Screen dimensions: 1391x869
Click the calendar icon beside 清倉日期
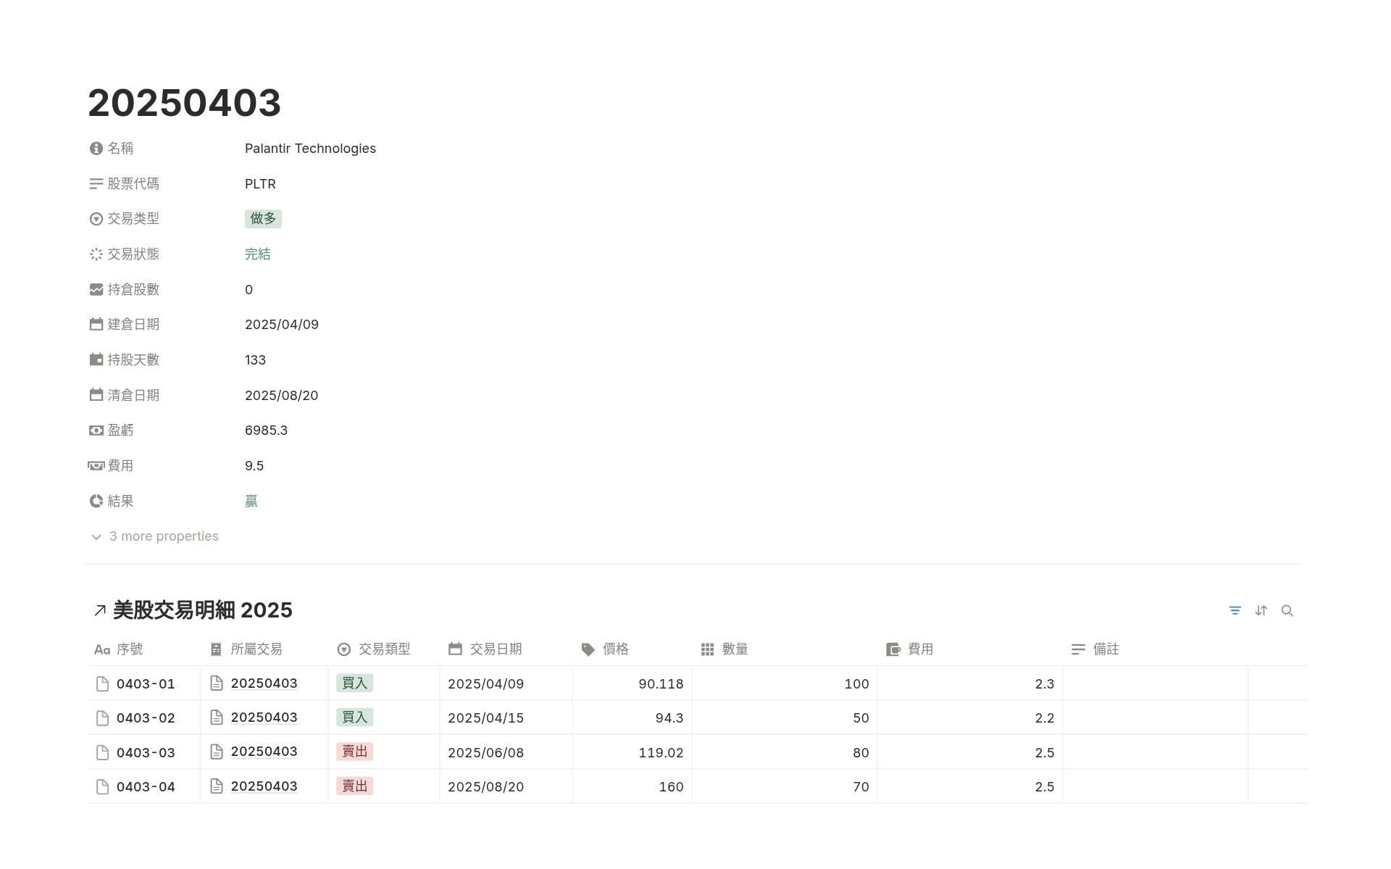click(x=96, y=396)
